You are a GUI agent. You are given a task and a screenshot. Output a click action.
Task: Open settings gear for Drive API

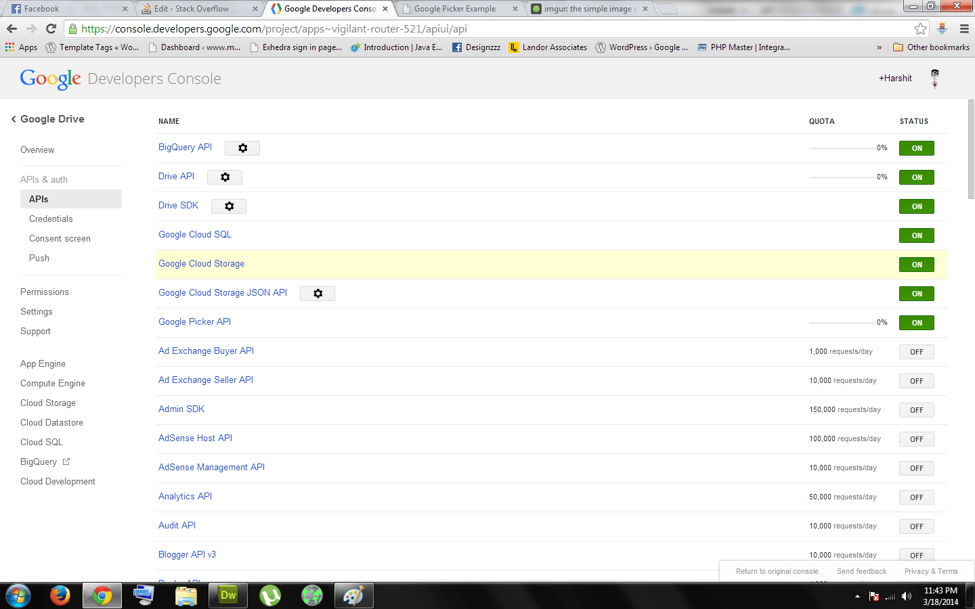coord(225,177)
